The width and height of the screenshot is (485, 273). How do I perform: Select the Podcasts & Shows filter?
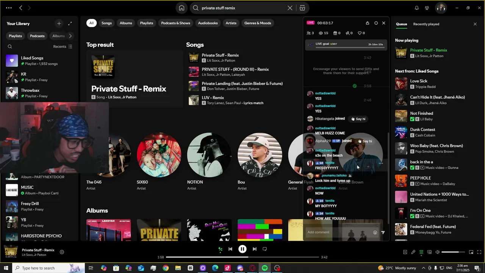175,23
